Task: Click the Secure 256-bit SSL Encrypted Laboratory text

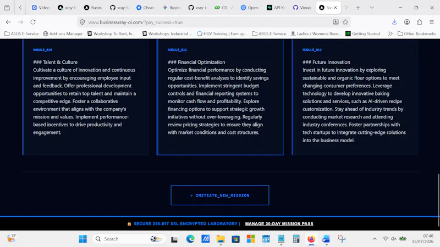Action: (x=185, y=223)
